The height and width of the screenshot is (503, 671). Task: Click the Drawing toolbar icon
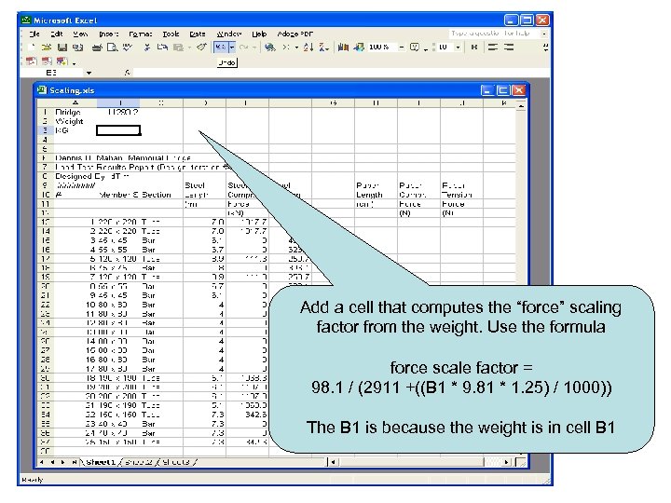359,48
